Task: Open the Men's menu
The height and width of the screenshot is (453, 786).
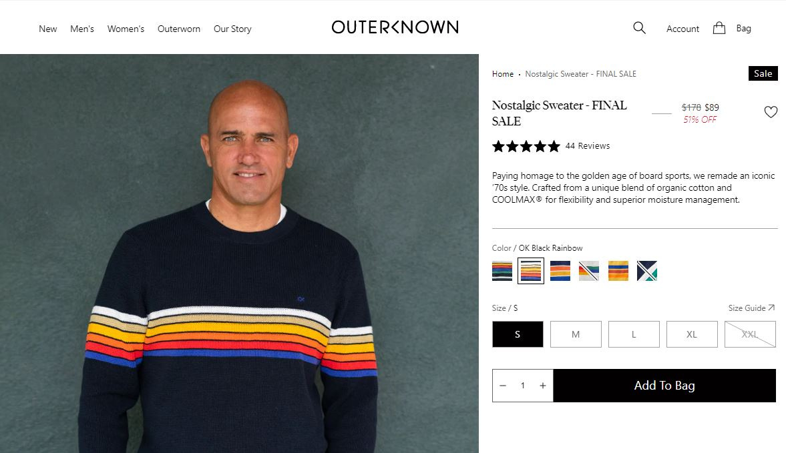Action: [82, 29]
